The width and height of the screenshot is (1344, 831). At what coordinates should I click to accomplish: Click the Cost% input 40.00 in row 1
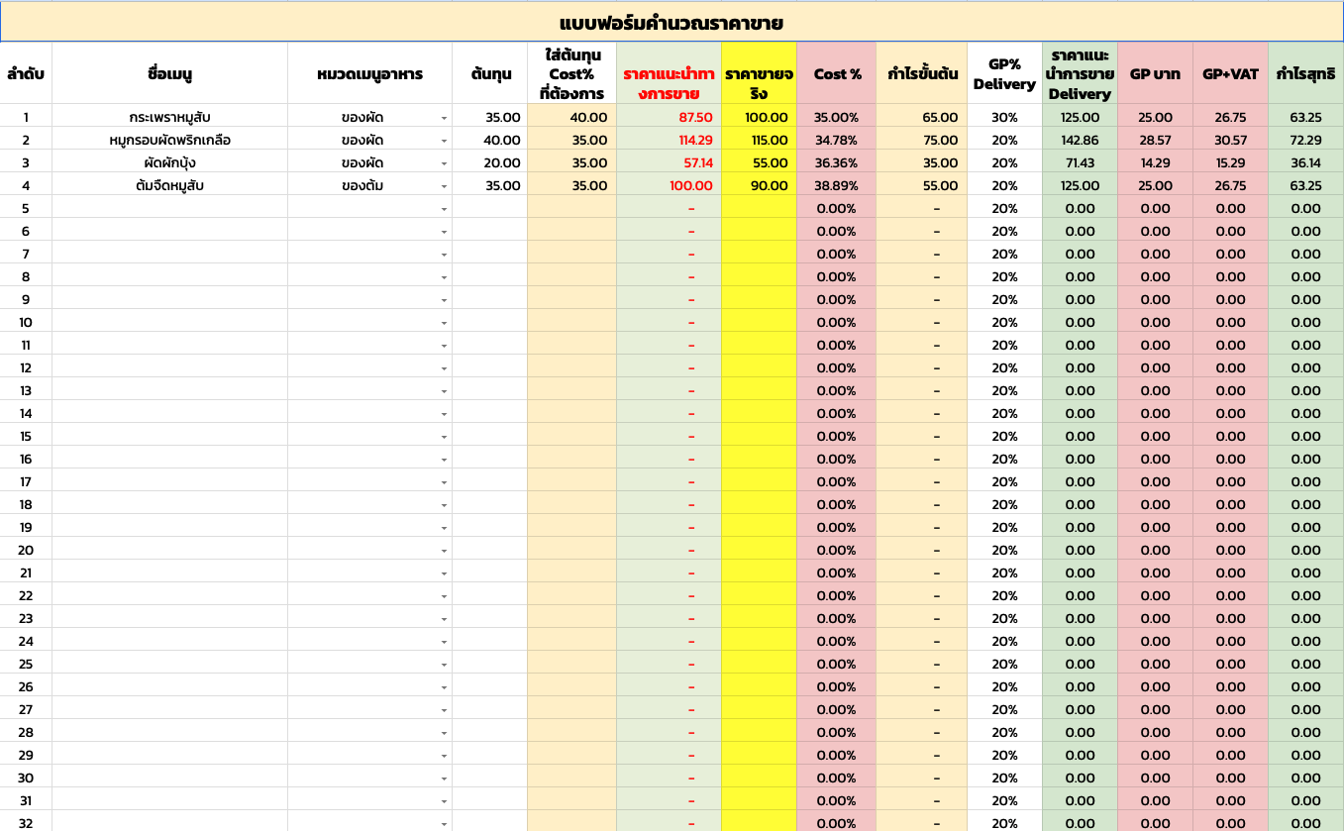coord(570,117)
